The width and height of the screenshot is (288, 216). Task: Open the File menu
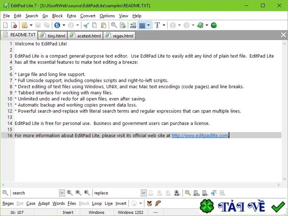(x=6, y=16)
